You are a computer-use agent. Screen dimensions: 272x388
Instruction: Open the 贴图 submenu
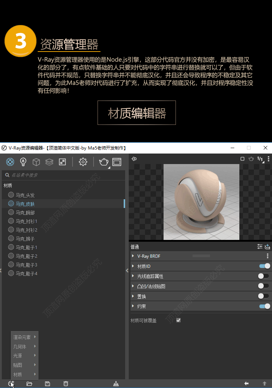click(x=25, y=365)
